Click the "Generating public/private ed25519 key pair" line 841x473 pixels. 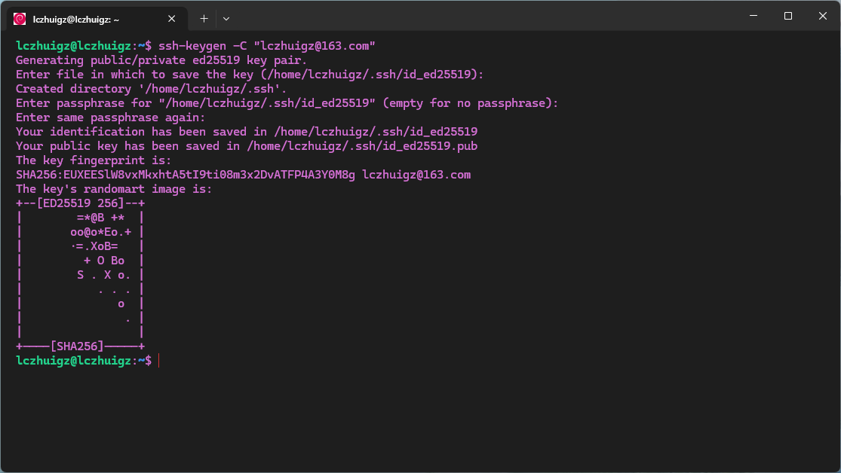(x=161, y=60)
